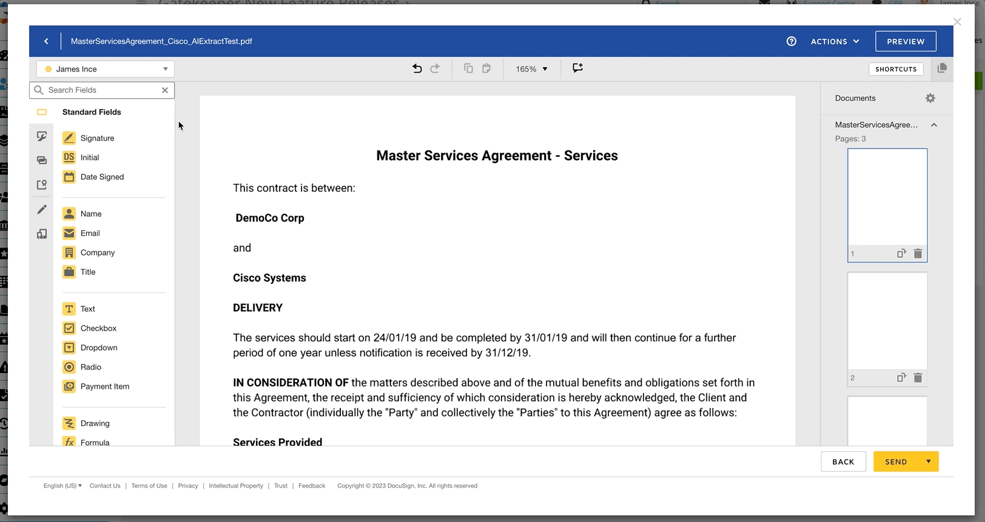Open the Trust link
This screenshot has width=985, height=522.
pyautogui.click(x=281, y=486)
